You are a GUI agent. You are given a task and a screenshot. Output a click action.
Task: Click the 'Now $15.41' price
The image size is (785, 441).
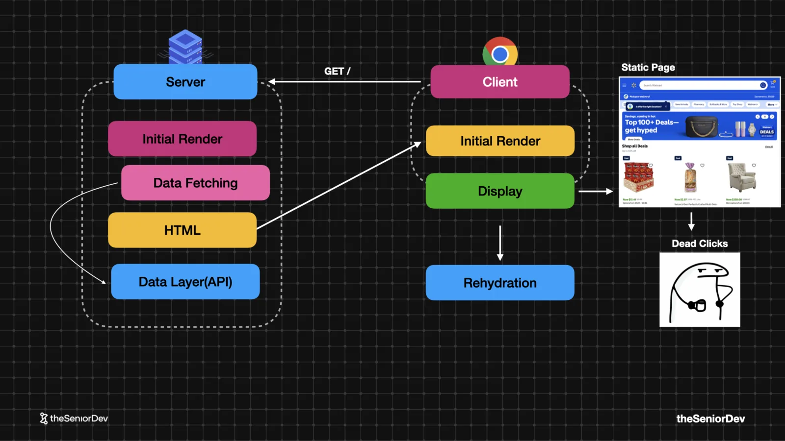point(629,199)
